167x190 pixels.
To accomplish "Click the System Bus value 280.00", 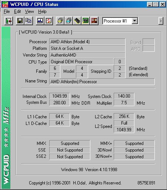I will 60,103.
